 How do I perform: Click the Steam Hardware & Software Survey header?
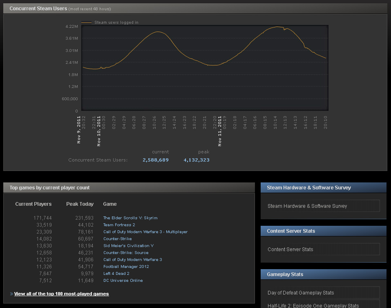pos(324,188)
